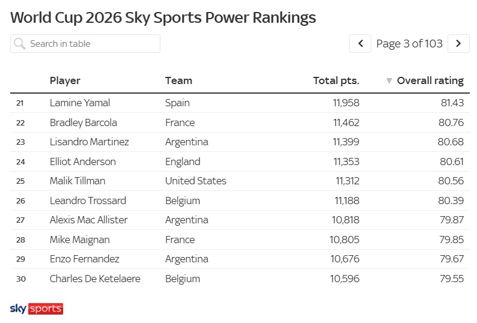Sort by the Player column header
The image size is (477, 323).
(65, 80)
